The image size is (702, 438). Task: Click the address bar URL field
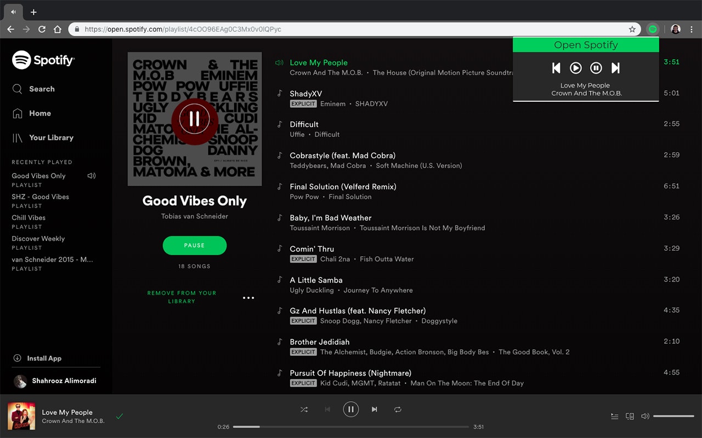354,29
